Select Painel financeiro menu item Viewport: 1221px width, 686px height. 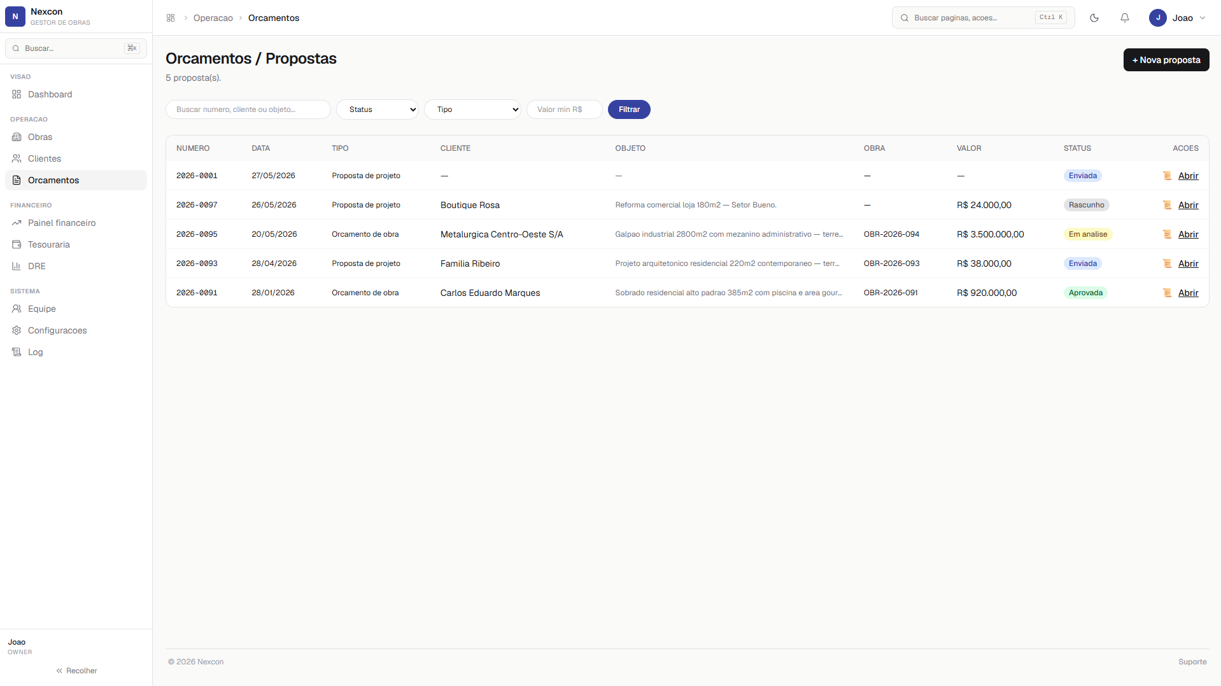click(76, 223)
